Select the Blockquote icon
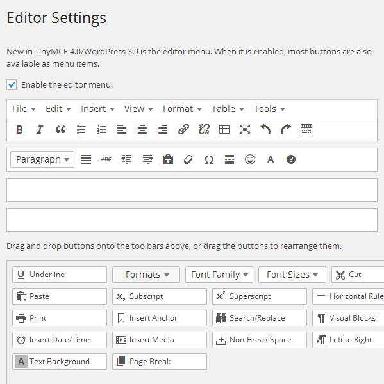384x384 pixels. [x=60, y=129]
